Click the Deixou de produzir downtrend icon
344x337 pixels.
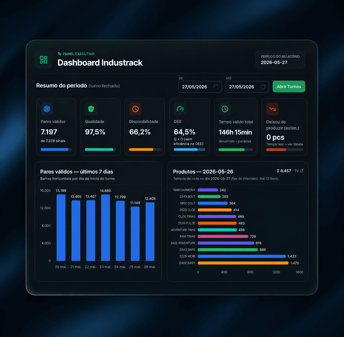272,109
